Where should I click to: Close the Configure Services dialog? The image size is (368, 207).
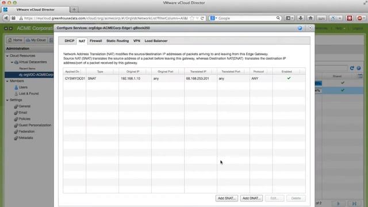310,28
